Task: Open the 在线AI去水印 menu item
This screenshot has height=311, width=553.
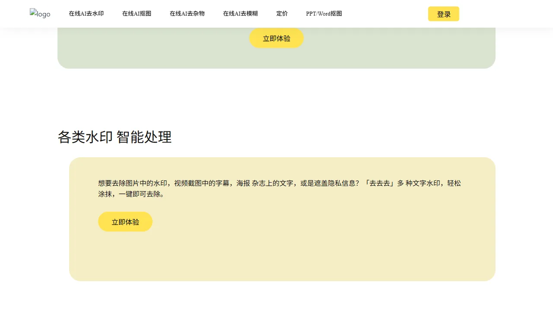Action: [86, 14]
